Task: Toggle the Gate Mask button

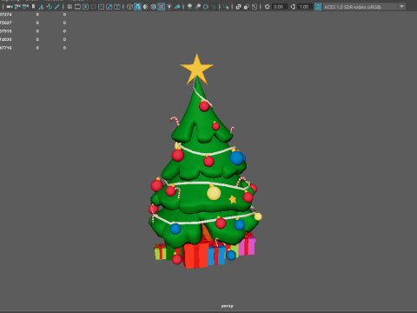Action: [x=93, y=7]
